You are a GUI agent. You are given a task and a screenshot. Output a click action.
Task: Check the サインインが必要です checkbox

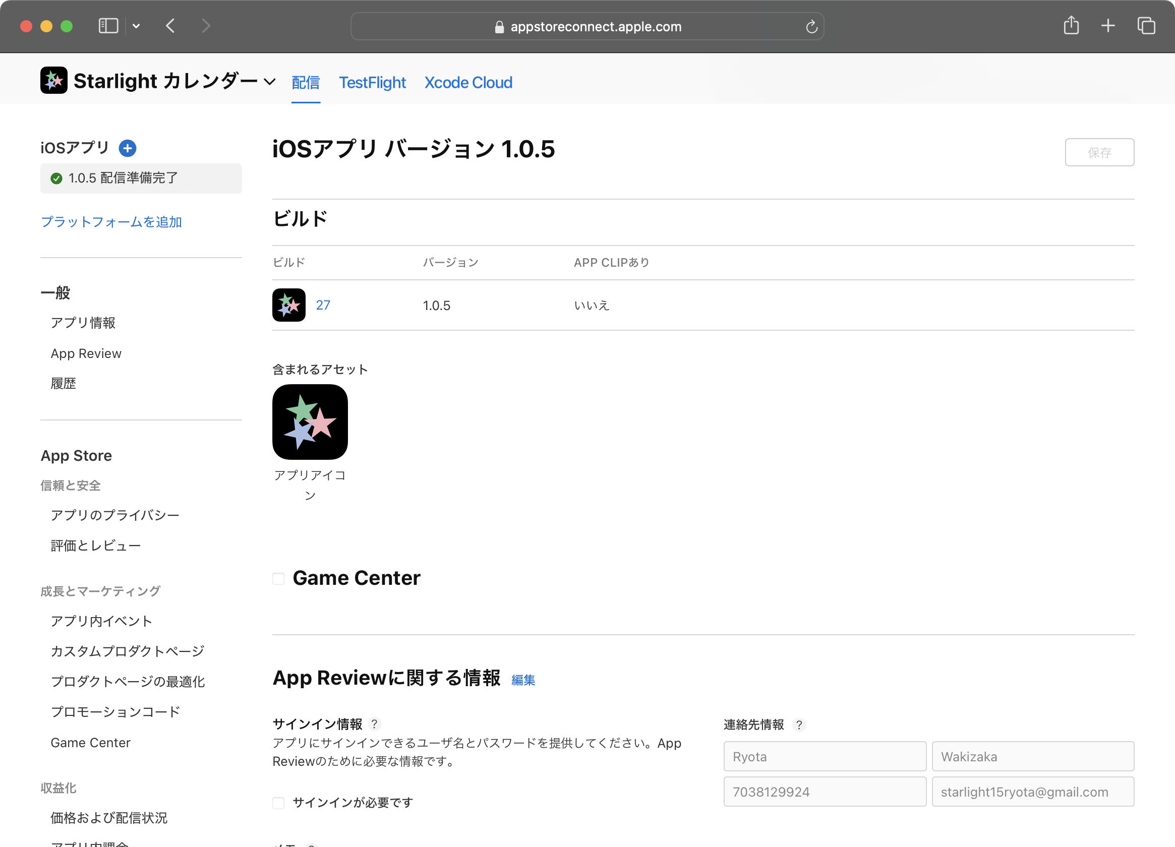click(x=279, y=803)
